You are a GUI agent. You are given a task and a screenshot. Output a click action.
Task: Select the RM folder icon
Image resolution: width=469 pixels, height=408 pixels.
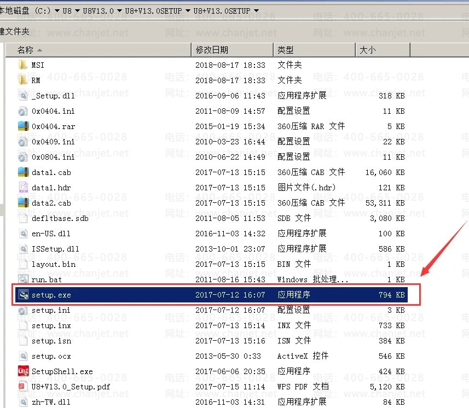tap(23, 80)
